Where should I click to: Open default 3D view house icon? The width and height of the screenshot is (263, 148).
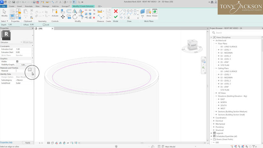pos(65,2)
